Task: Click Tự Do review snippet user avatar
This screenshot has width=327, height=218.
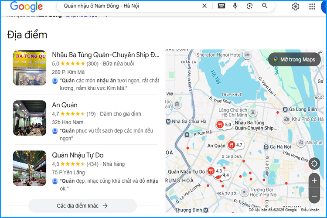Action: [55, 181]
